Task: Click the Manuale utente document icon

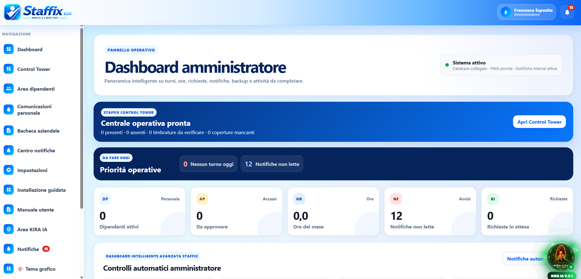Action: [9, 209]
